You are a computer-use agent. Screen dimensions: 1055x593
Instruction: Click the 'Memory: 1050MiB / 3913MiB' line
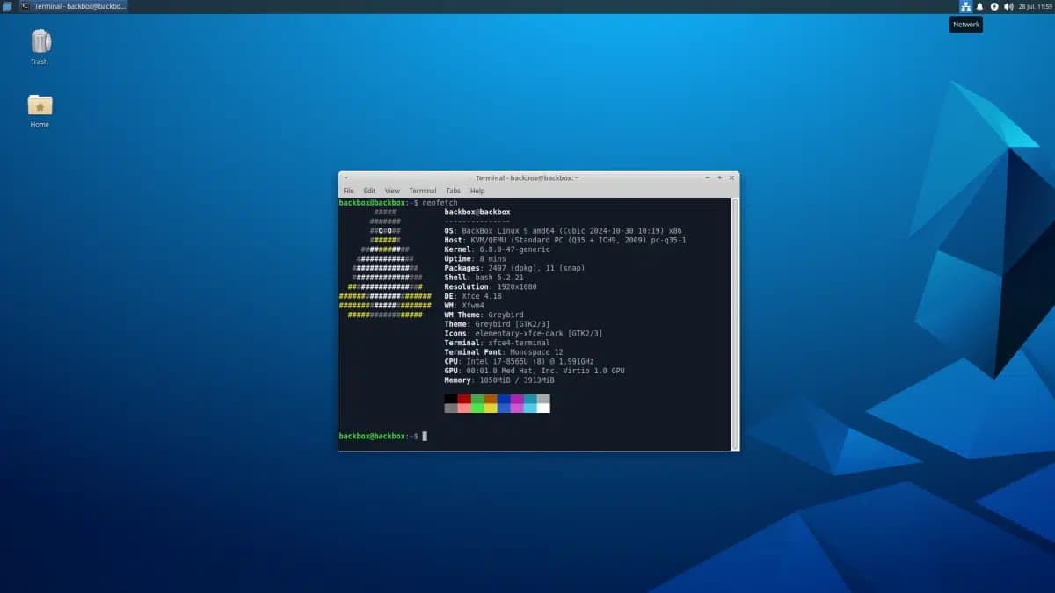(499, 380)
